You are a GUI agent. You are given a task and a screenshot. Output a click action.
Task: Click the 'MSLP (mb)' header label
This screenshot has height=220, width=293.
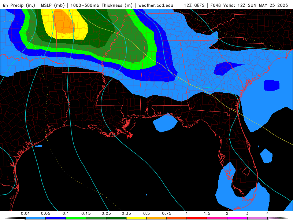[53, 5]
